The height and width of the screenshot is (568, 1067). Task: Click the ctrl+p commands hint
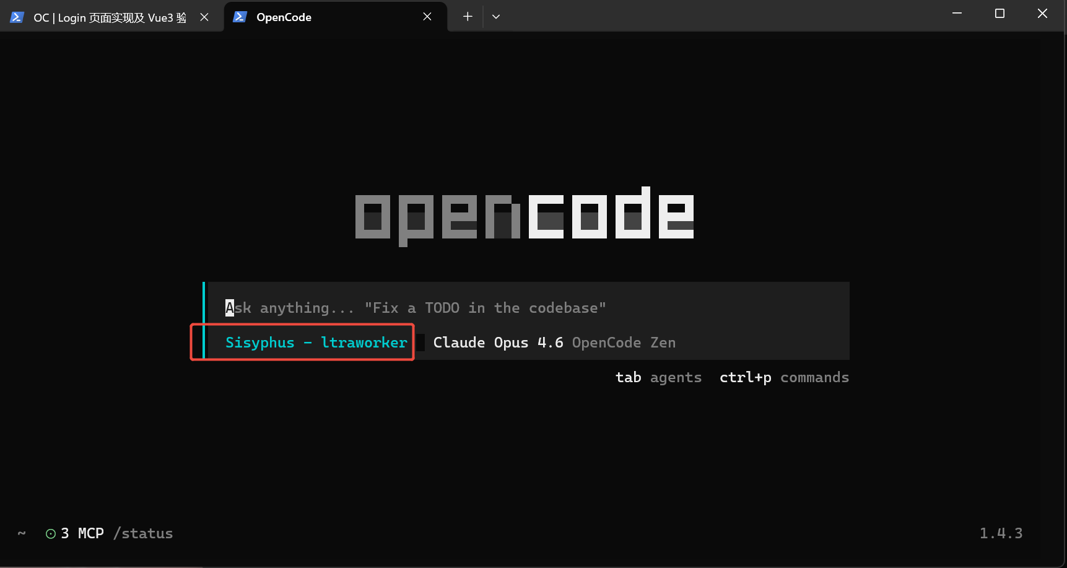(784, 377)
